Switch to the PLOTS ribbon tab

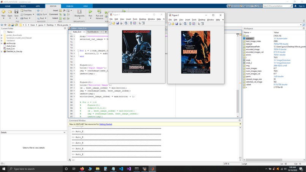point(23,6)
